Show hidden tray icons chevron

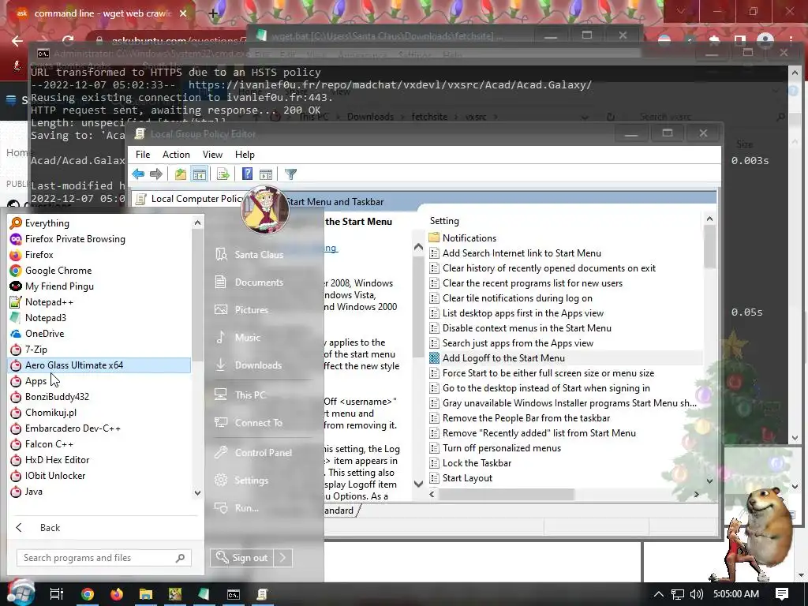[x=659, y=594]
